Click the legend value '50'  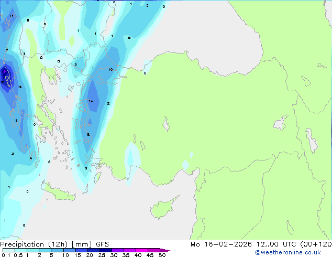[x=162, y=255]
